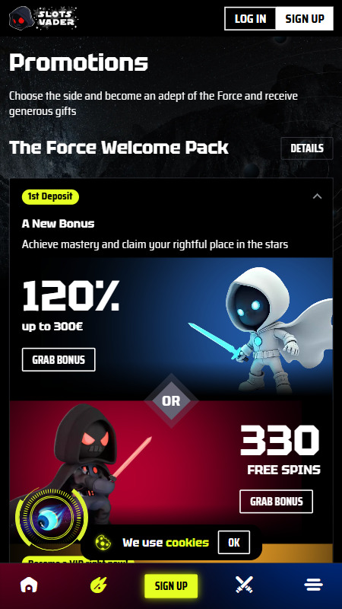Click the circular blue comet badge

51,519
